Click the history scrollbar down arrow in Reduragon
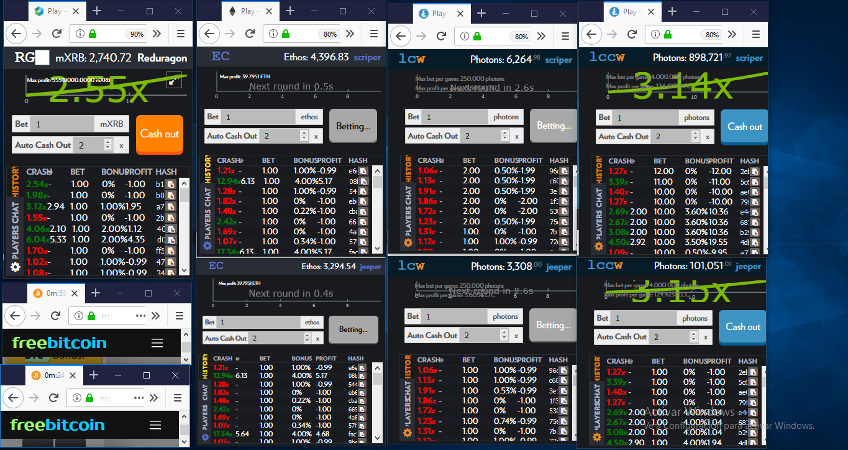The height and width of the screenshot is (450, 848). click(184, 270)
